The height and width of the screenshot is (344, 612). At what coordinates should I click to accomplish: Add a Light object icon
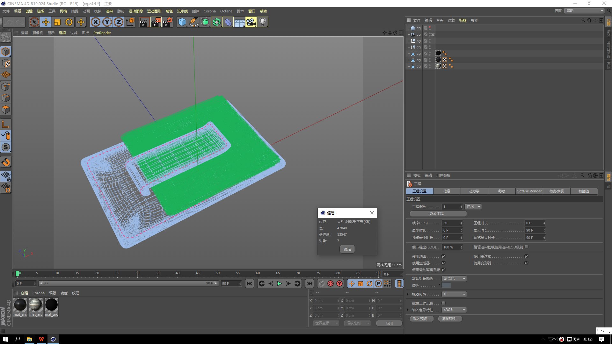tap(262, 22)
